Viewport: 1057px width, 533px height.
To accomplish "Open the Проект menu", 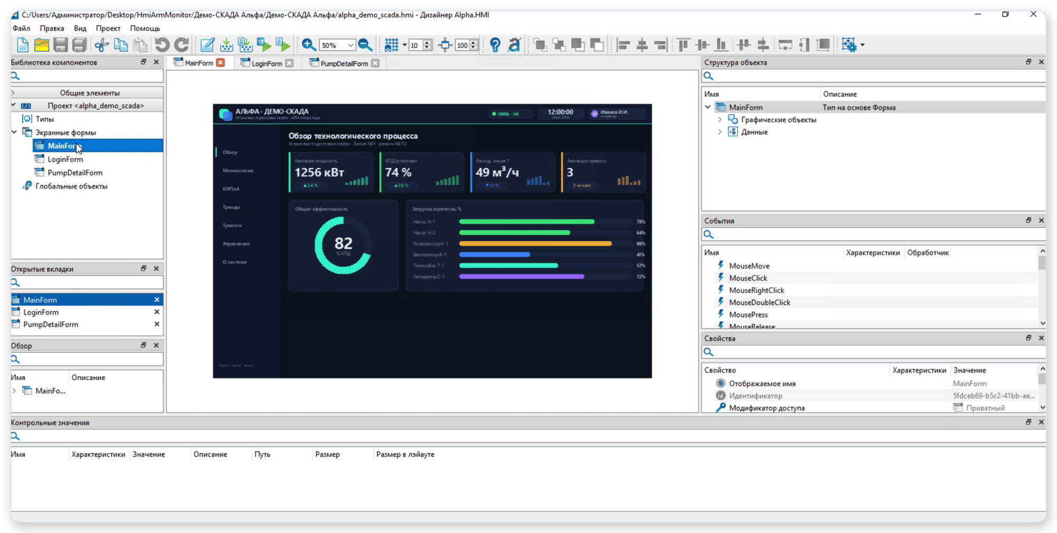I will 108,28.
